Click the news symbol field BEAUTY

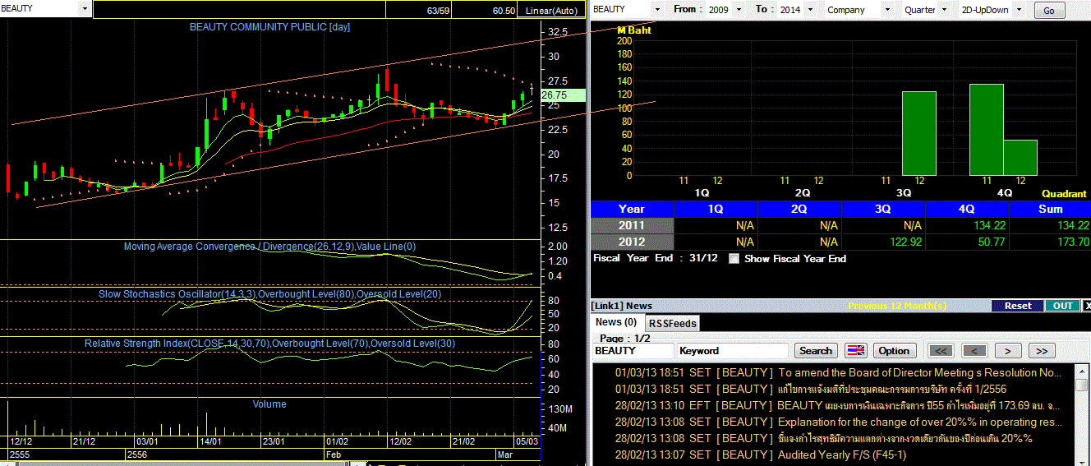(x=632, y=351)
